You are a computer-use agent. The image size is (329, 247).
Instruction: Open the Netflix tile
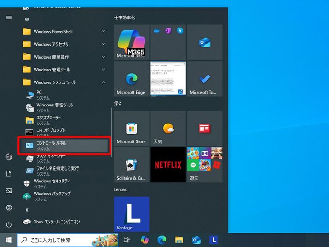pyautogui.click(x=168, y=165)
